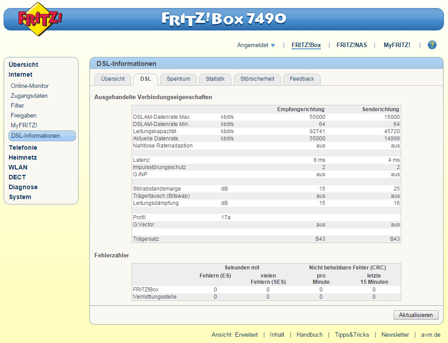Click Leitungskapazität send value 45720
This screenshot has height=343, width=448.
392,131
